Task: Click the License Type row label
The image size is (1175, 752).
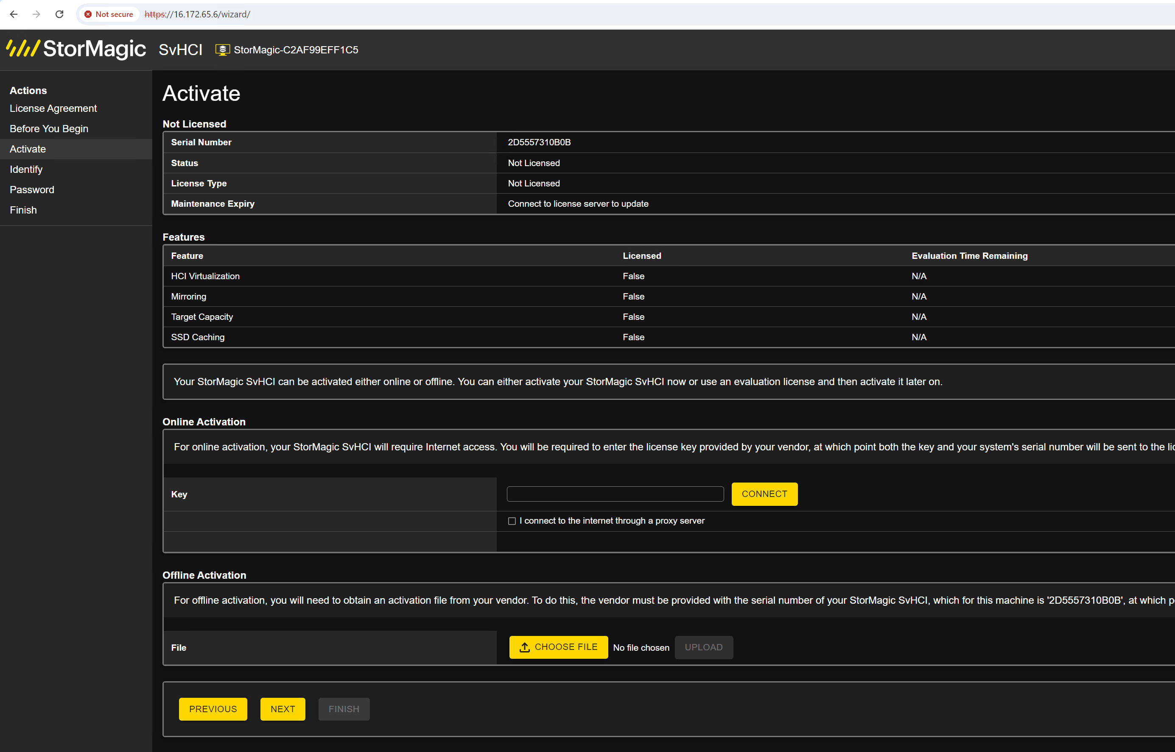Action: pos(199,183)
